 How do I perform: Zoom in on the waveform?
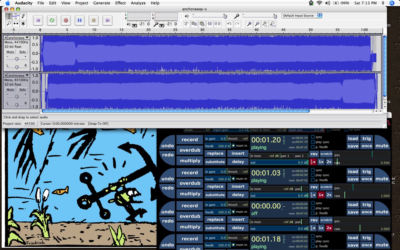pos(249,24)
